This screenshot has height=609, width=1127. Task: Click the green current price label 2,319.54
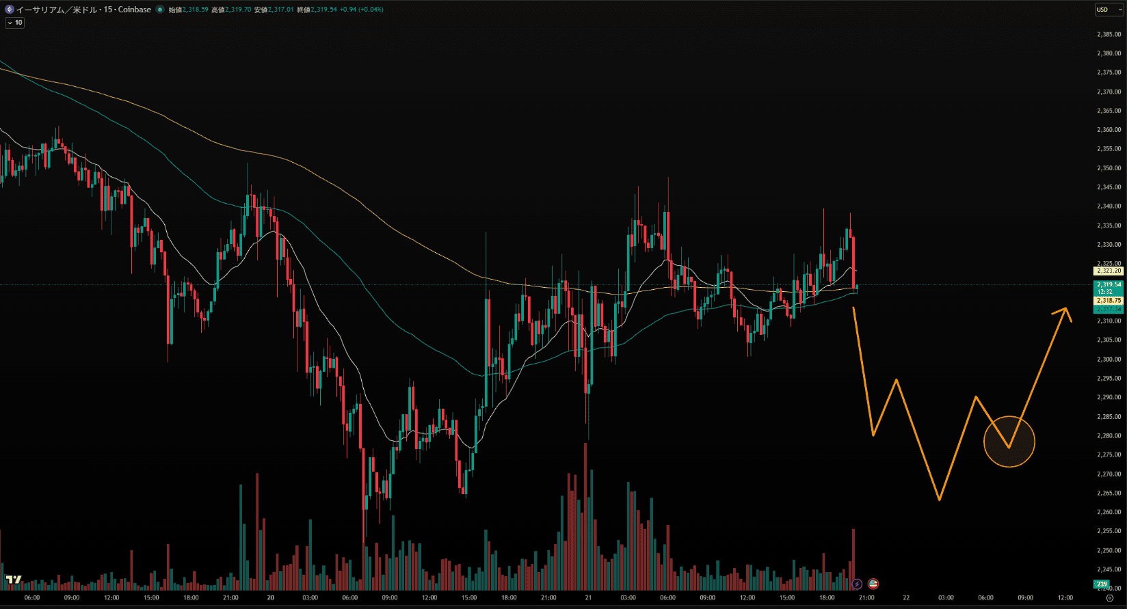coord(1109,284)
